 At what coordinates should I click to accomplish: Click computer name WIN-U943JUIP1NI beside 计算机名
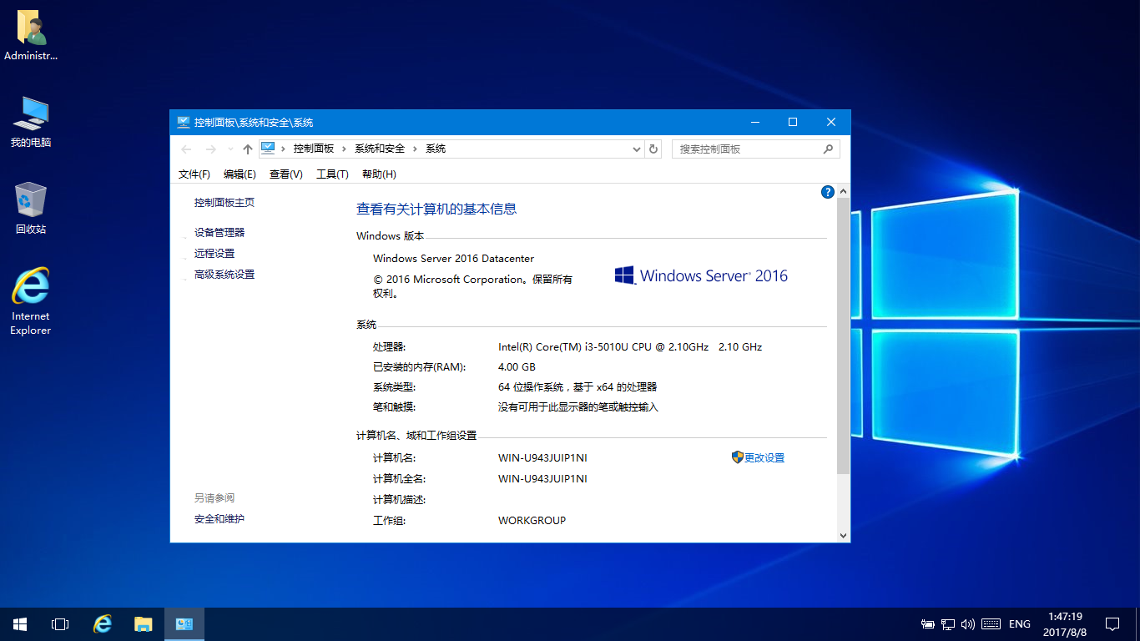coord(542,457)
